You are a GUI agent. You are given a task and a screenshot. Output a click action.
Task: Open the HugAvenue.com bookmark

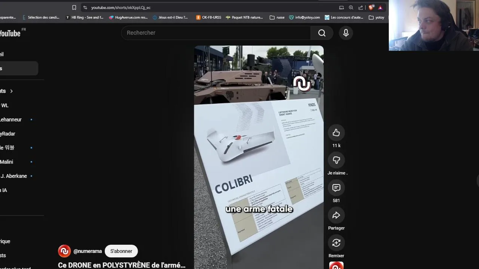[128, 17]
